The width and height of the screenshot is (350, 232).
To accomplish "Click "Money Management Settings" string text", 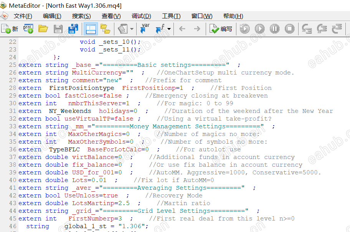I will coord(177,126).
